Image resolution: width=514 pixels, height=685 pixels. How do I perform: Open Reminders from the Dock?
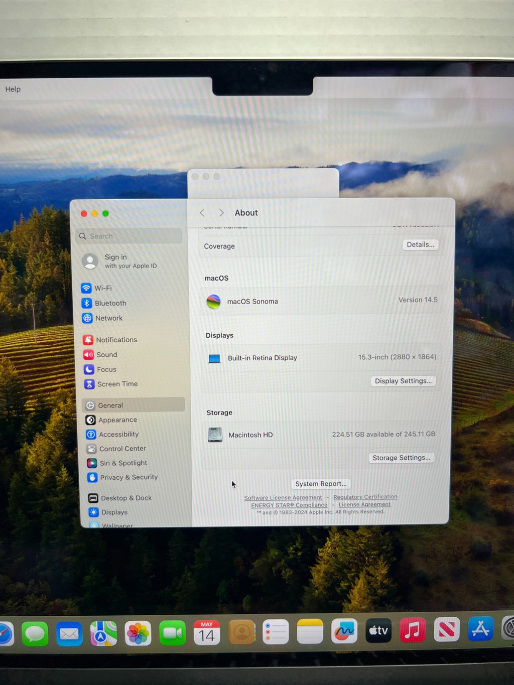(276, 632)
